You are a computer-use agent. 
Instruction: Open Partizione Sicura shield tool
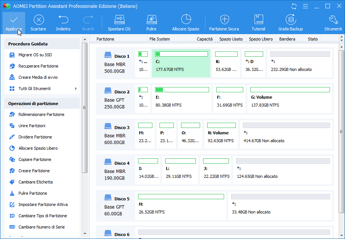point(224,23)
